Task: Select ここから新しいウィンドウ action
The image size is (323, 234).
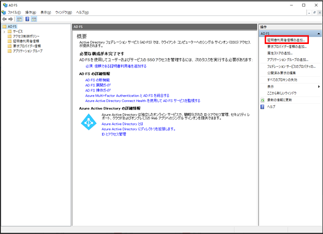Action: tap(282, 93)
